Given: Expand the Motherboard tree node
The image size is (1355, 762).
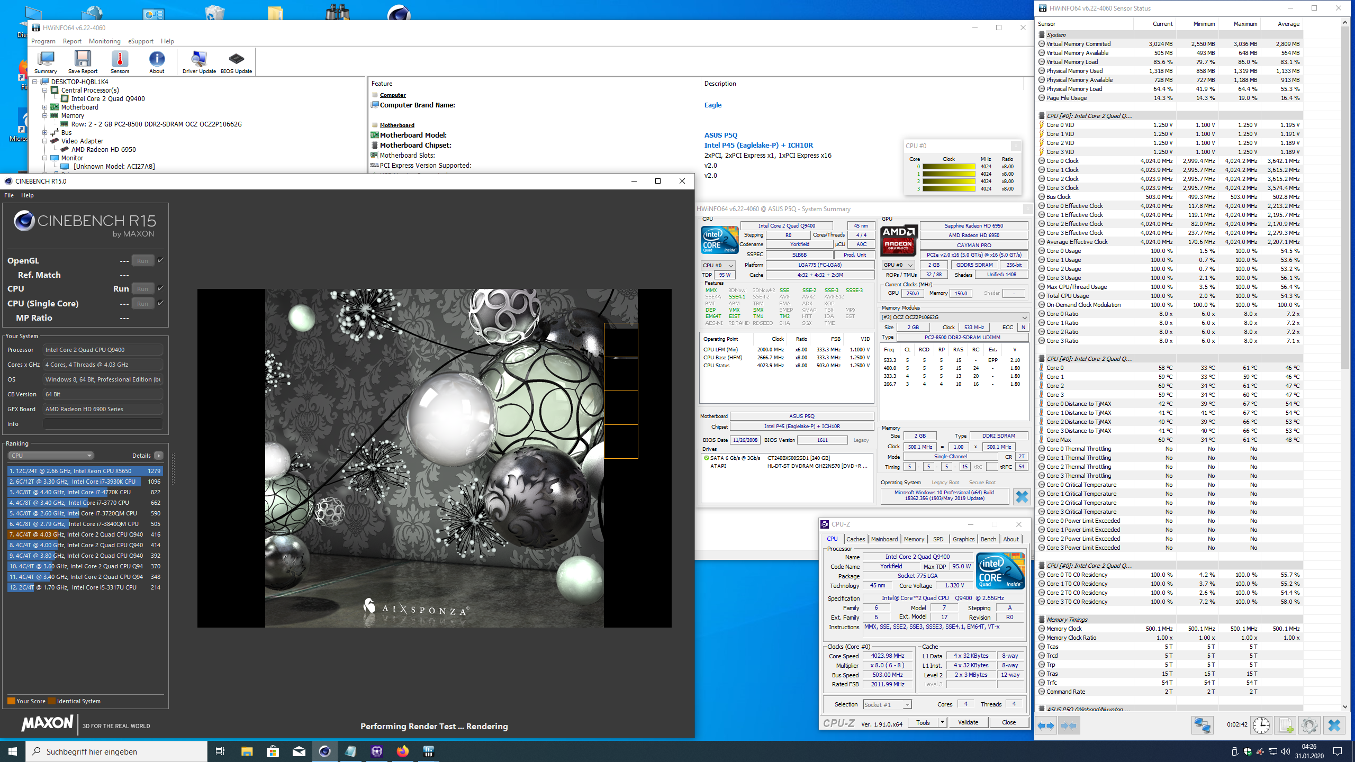Looking at the screenshot, I should click(x=45, y=107).
